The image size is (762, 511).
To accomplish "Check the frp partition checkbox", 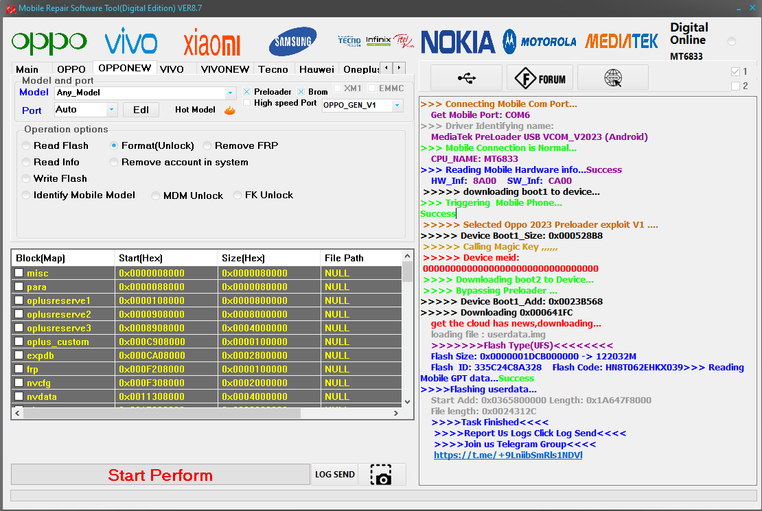I will click(x=19, y=369).
